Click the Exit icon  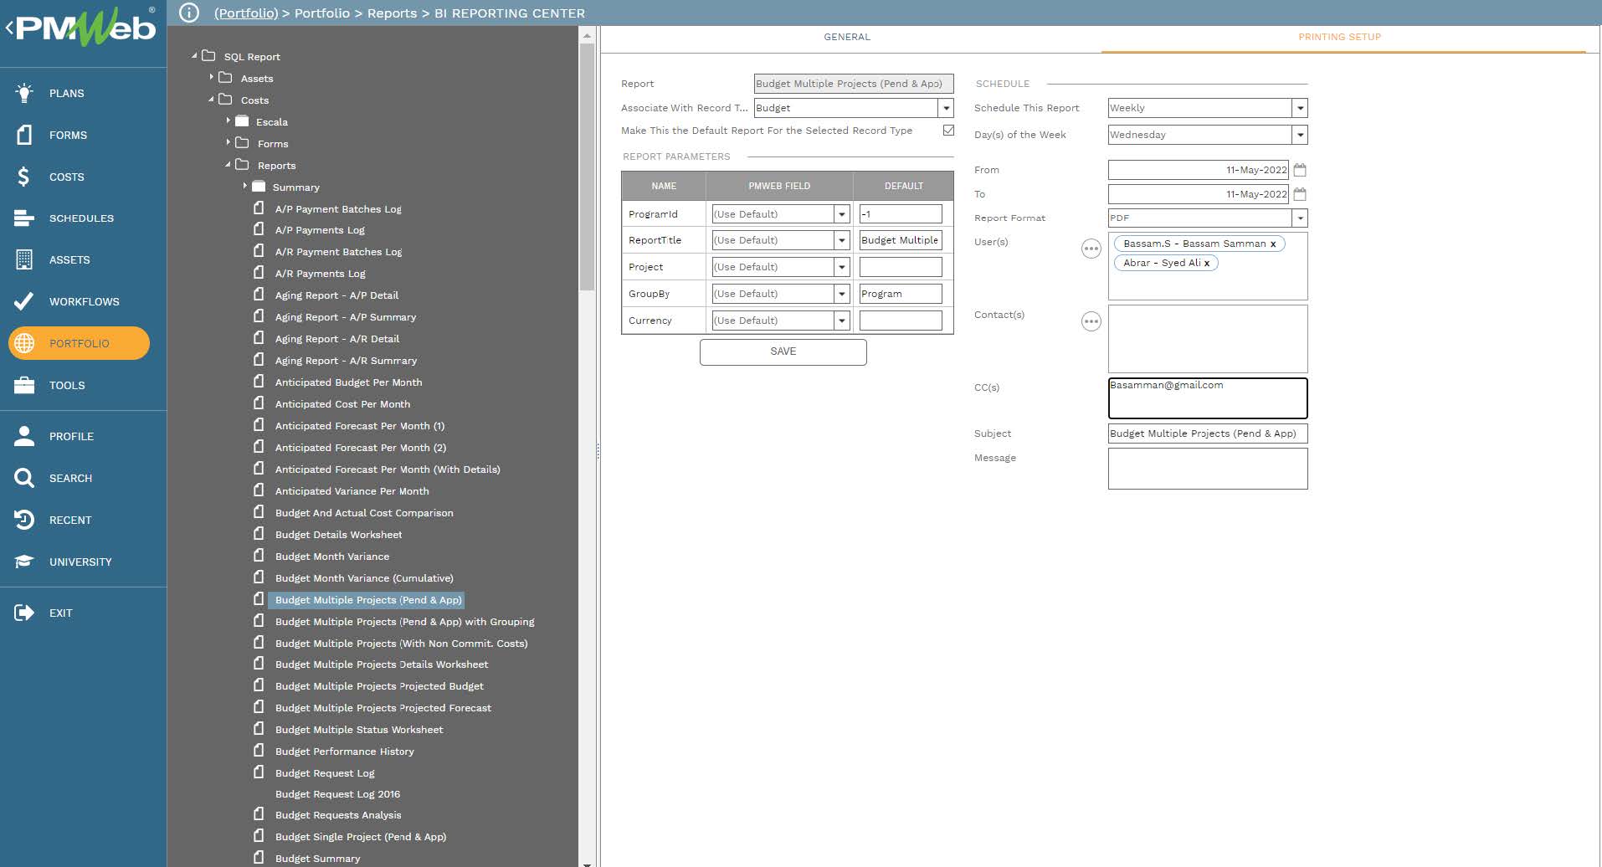point(24,613)
